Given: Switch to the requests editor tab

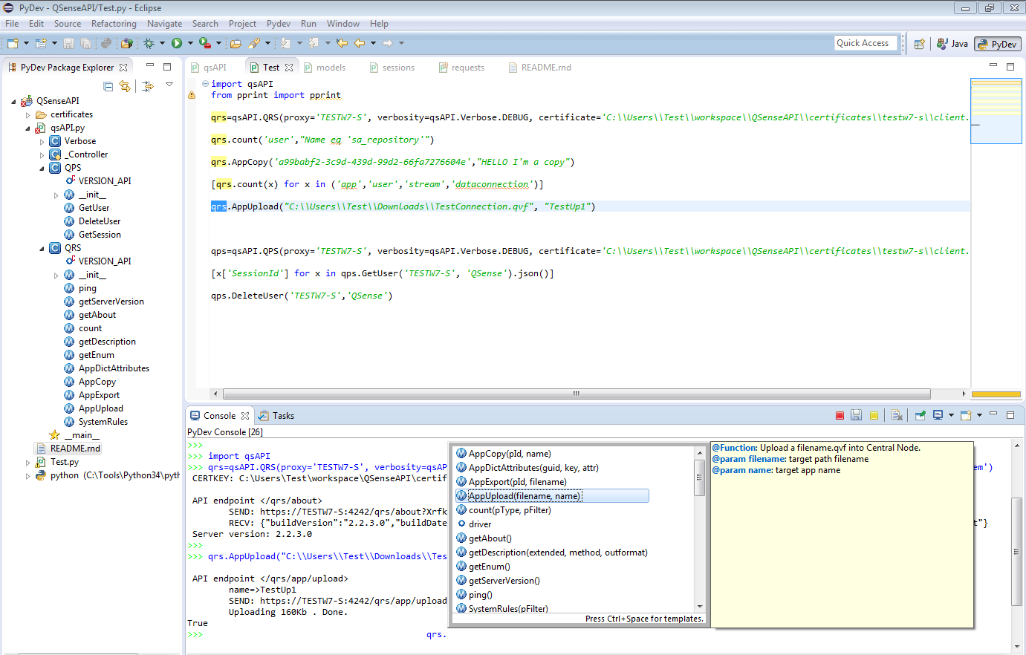Looking at the screenshot, I should (x=461, y=68).
